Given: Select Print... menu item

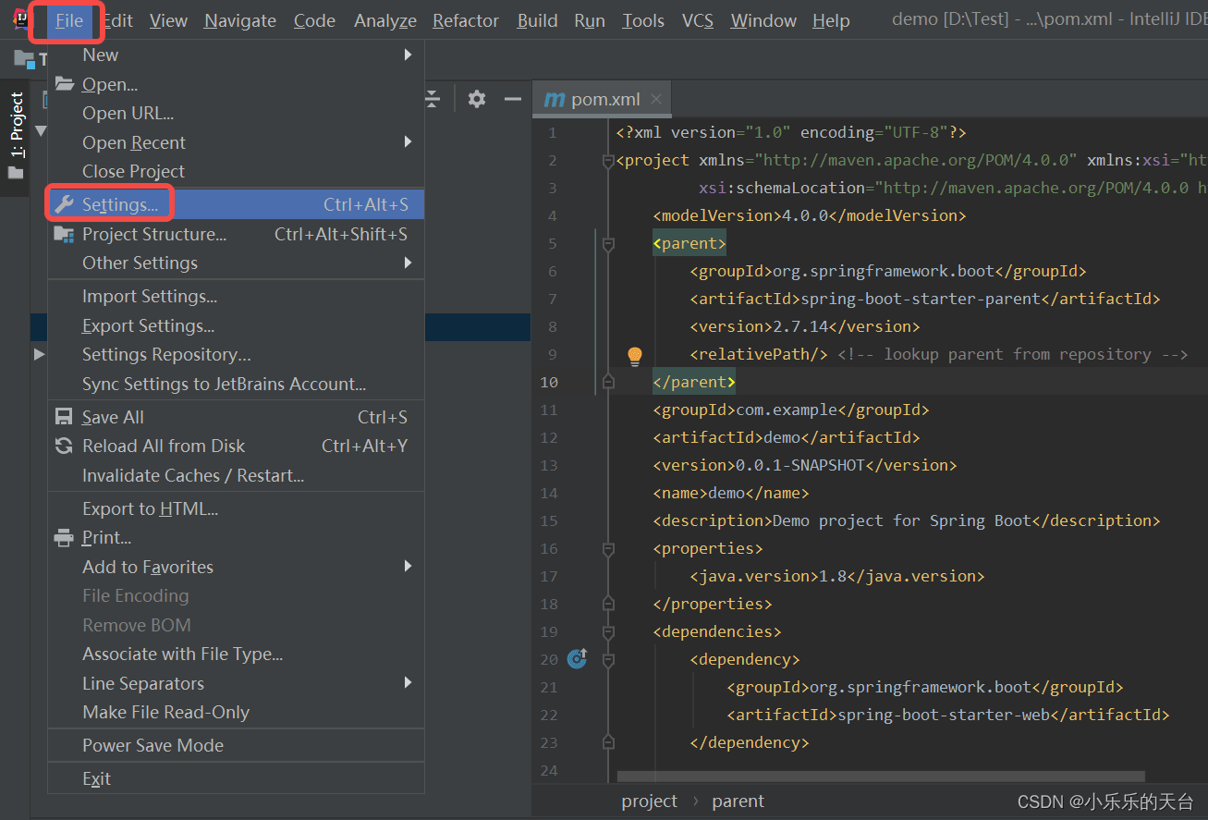Looking at the screenshot, I should pyautogui.click(x=236, y=537).
